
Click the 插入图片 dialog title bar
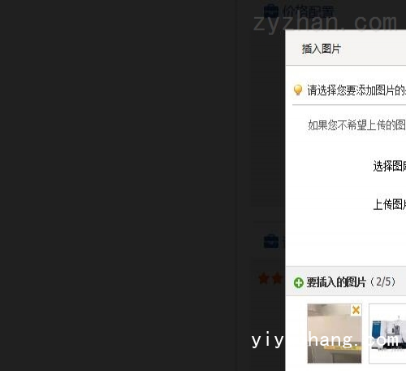tap(346, 48)
